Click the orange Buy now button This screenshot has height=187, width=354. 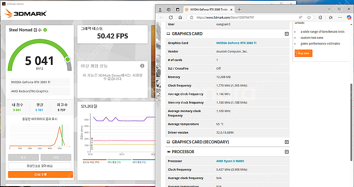(304, 53)
